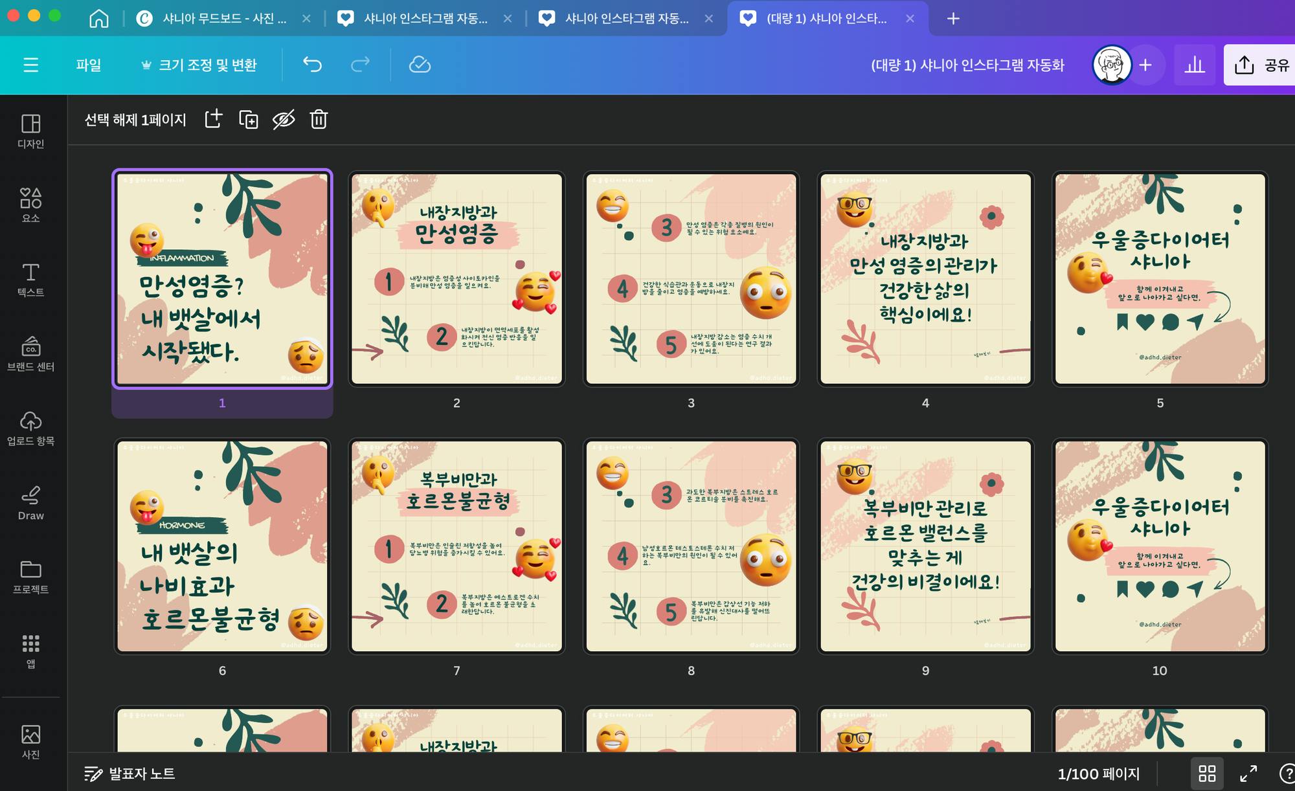Open the Canva home icon
Image resolution: width=1295 pixels, height=791 pixels.
click(98, 18)
